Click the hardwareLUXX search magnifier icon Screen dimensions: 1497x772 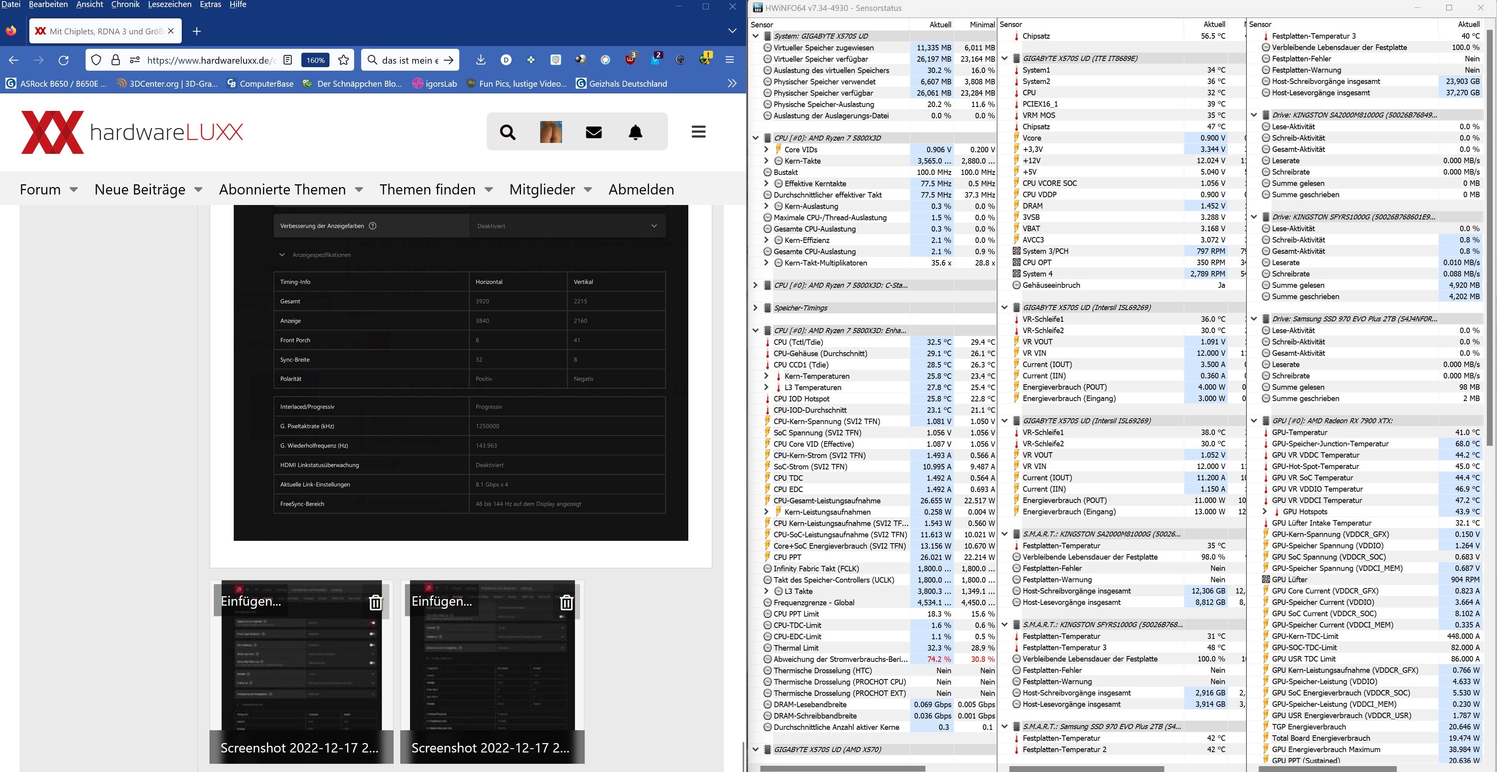pyautogui.click(x=507, y=132)
